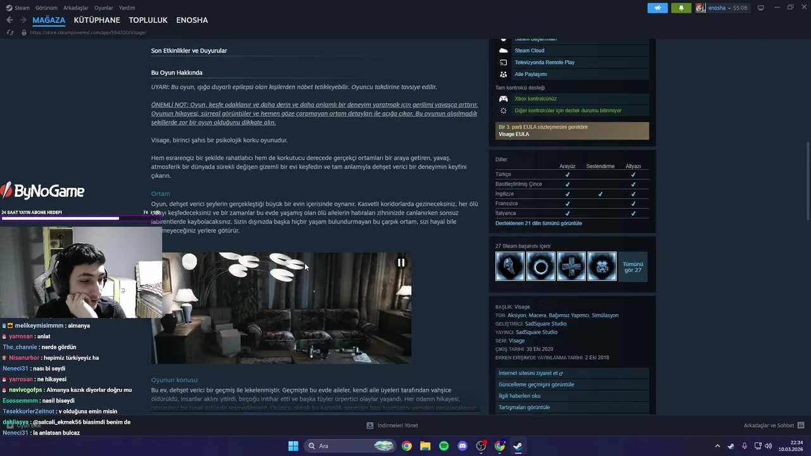The height and width of the screenshot is (456, 811).
Task: Open the enosha profile avatar
Action: click(700, 8)
